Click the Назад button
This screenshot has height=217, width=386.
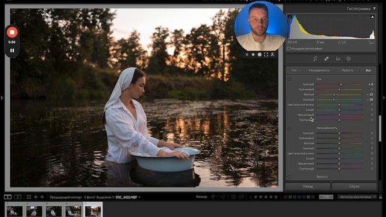(308, 186)
